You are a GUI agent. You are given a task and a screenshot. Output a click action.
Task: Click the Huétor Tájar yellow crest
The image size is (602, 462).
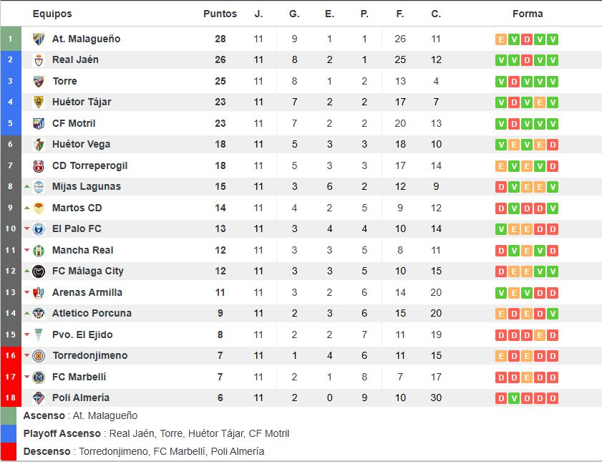pyautogui.click(x=39, y=102)
